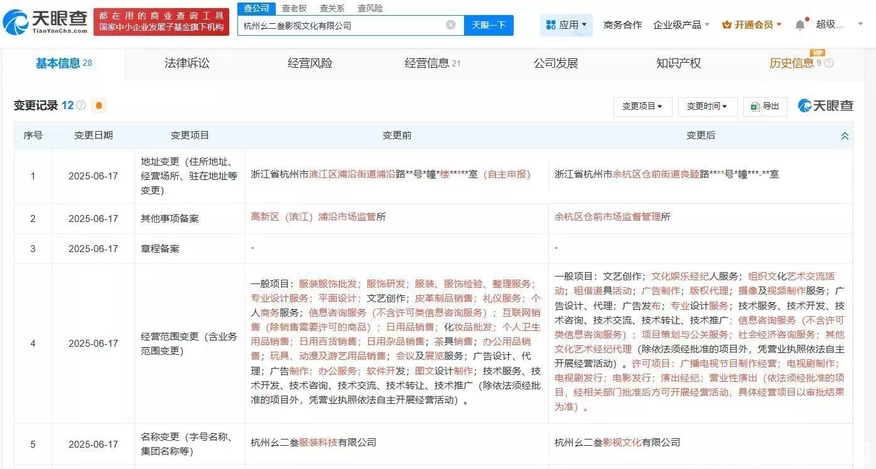Switch to the 知识产权 tab
This screenshot has height=469, width=876.
click(x=678, y=63)
